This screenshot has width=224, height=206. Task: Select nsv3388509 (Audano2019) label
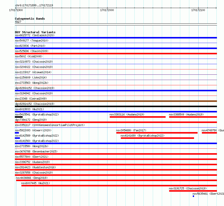[x=186, y=114]
